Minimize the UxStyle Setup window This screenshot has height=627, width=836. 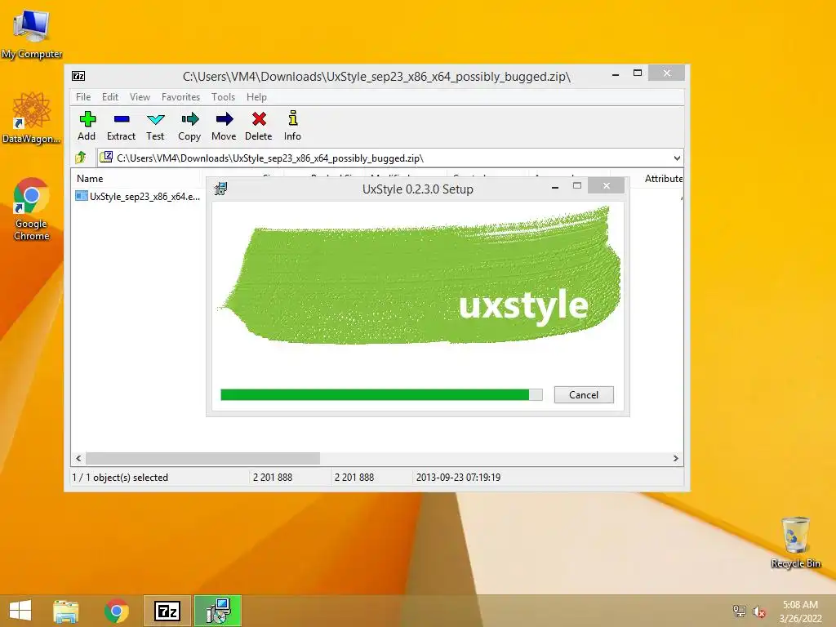pyautogui.click(x=555, y=186)
